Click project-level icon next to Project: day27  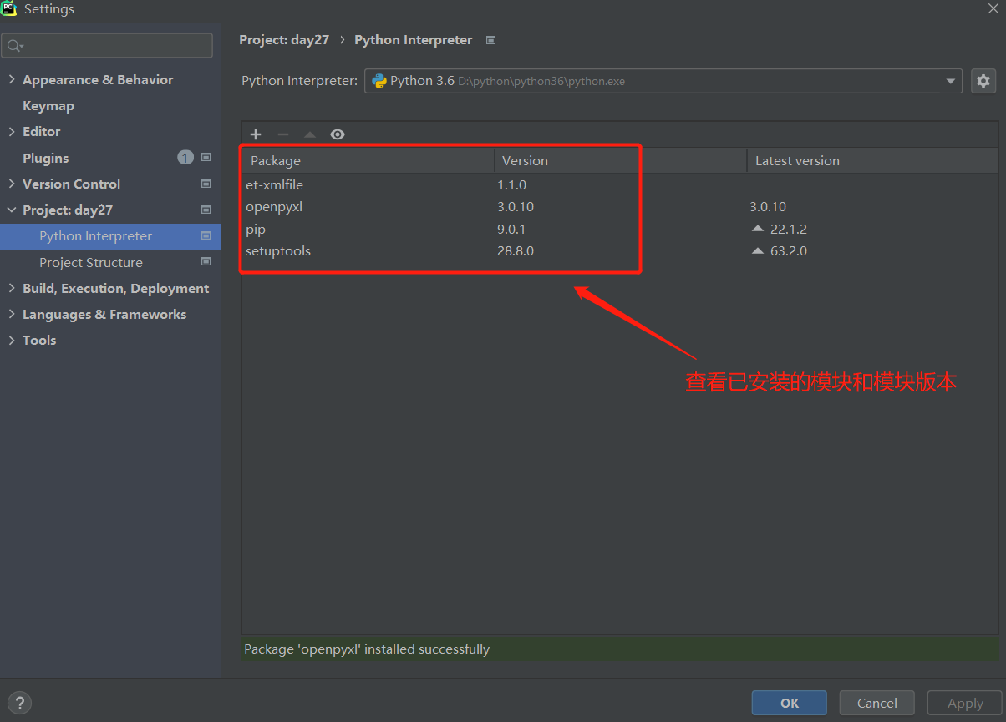coord(206,210)
